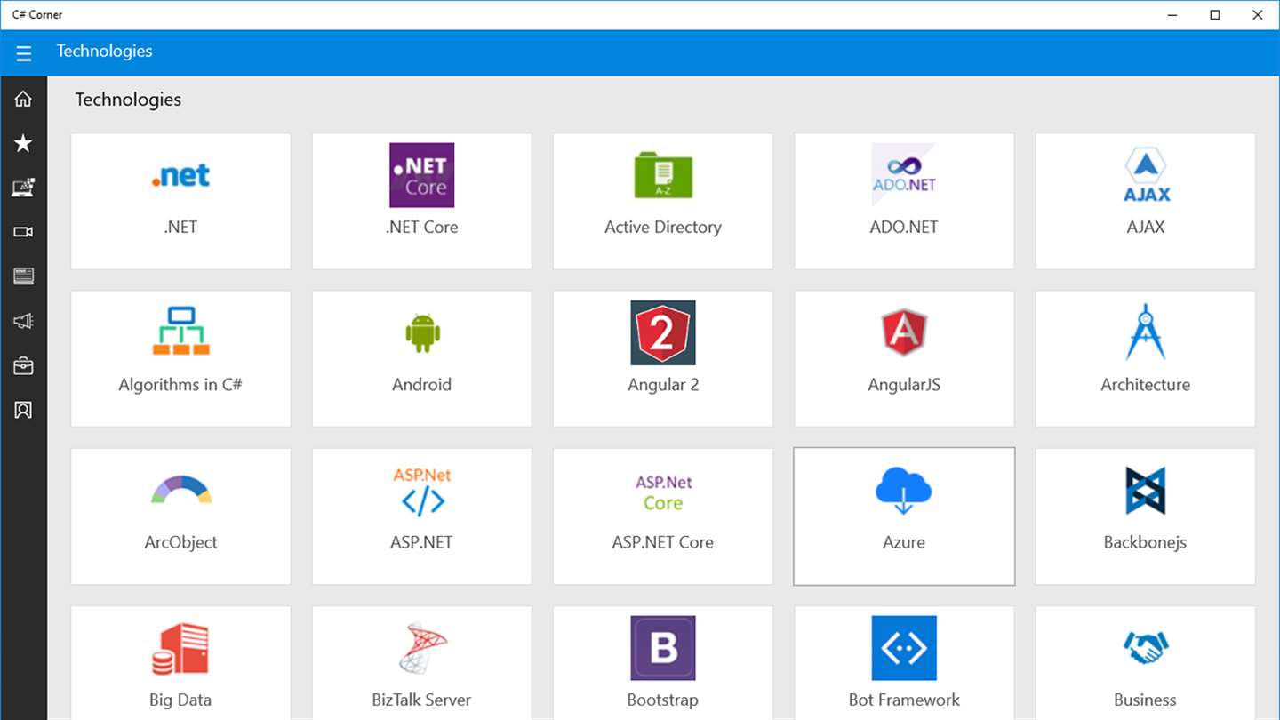Open the star favorites sidebar icon
The image size is (1280, 720).
pos(23,143)
